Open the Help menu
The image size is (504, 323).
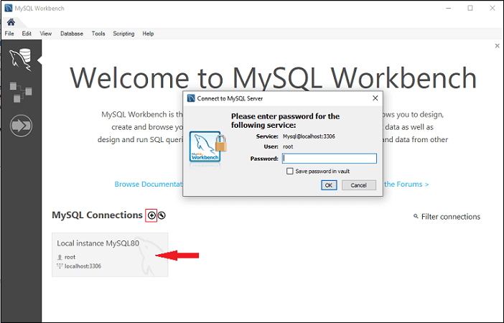(148, 34)
